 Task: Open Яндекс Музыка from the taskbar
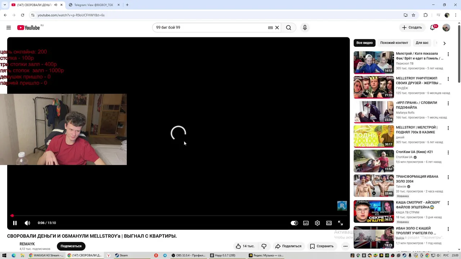(267, 255)
